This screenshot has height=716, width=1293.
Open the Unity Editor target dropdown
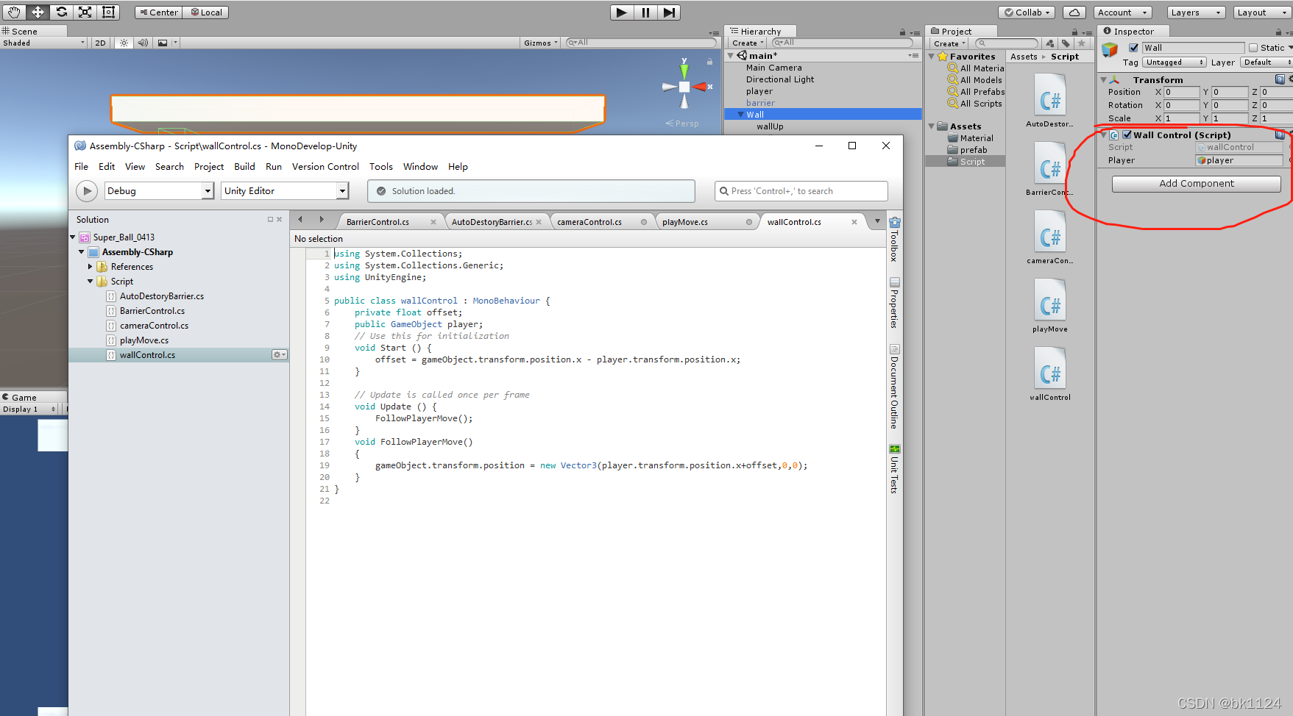(x=286, y=191)
